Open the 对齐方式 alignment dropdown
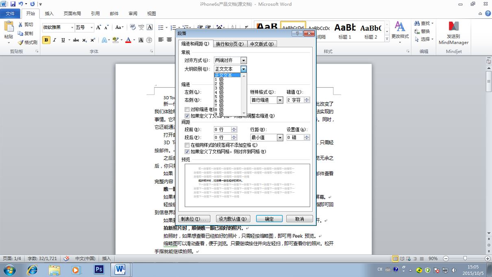This screenshot has width=492, height=277. point(244,61)
